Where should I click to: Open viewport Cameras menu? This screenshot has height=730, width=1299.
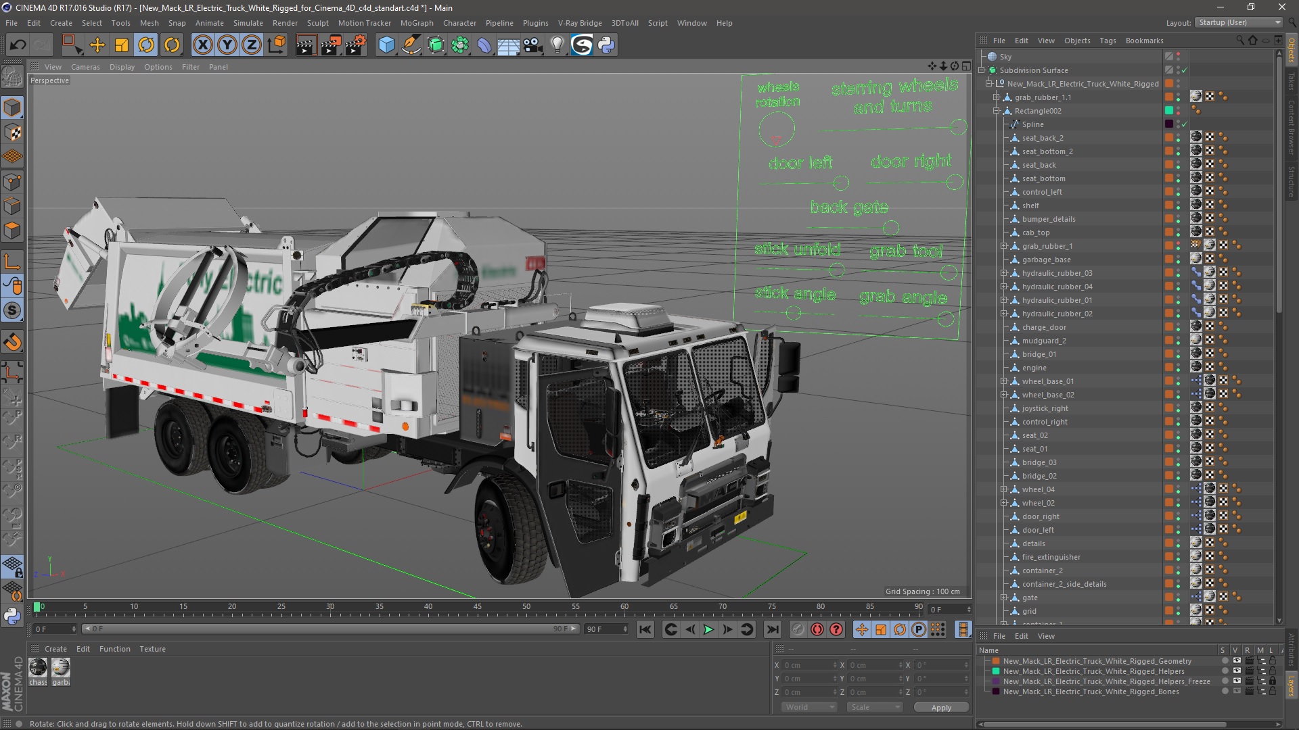85,67
